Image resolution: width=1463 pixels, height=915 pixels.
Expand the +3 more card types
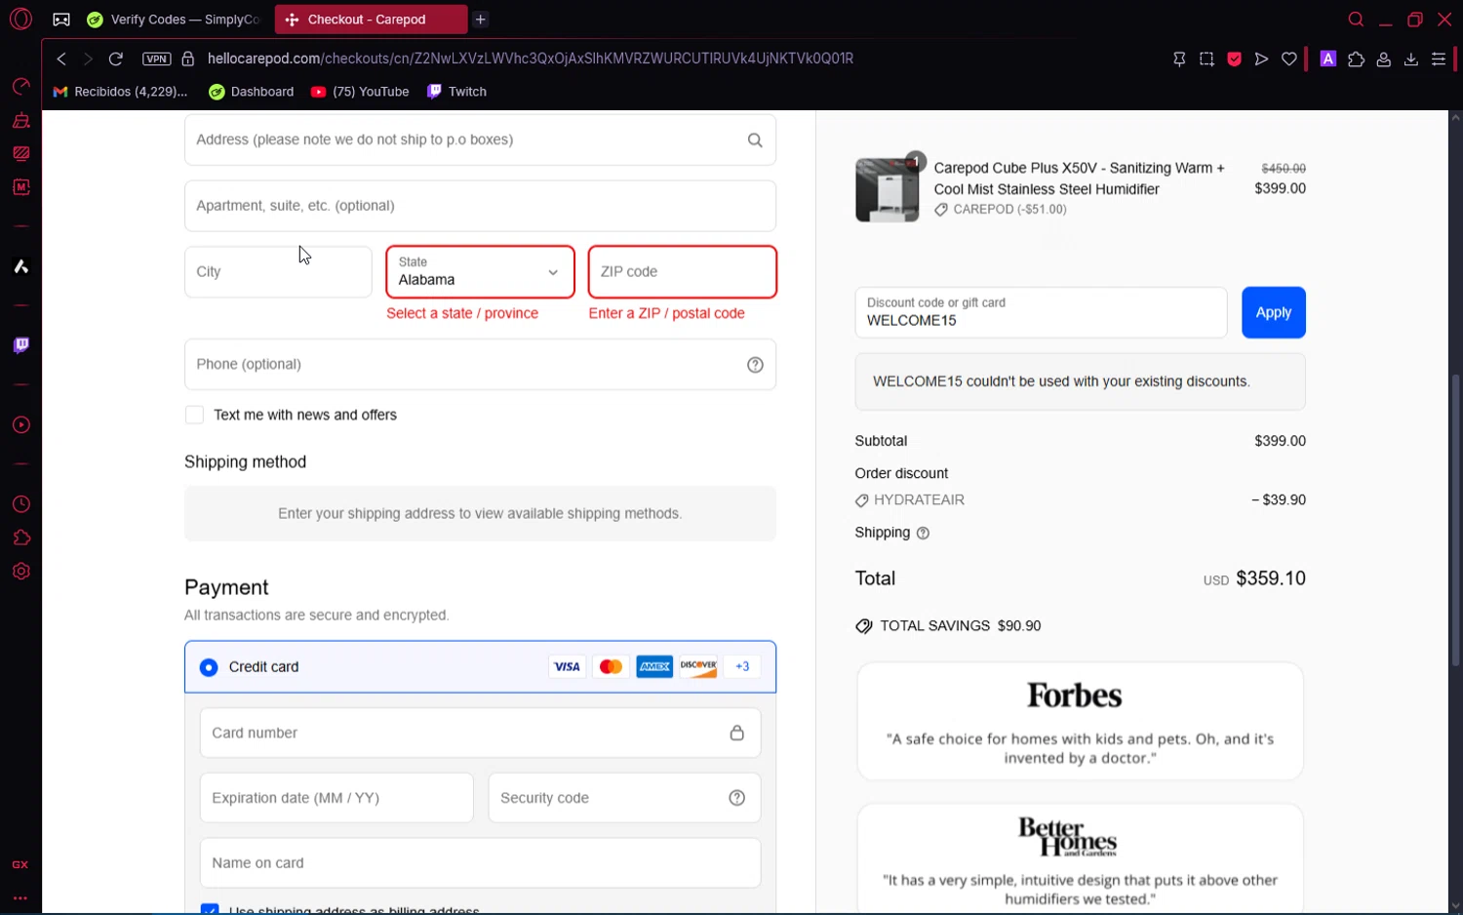click(742, 666)
